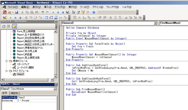This screenshot has height=110, width=188.
Task: Open the FireMouseWheel procedure dropdown
Action: click(173, 23)
